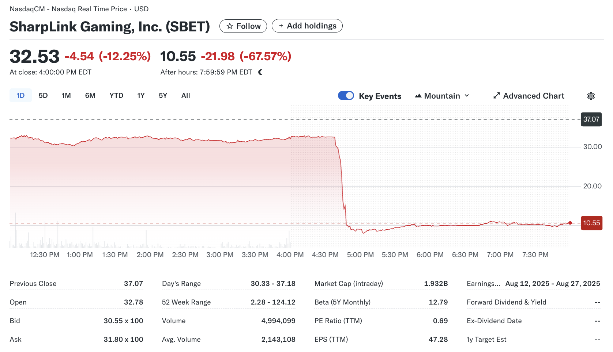This screenshot has width=613, height=352.
Task: Expand the Earnings date field
Action: point(484,283)
